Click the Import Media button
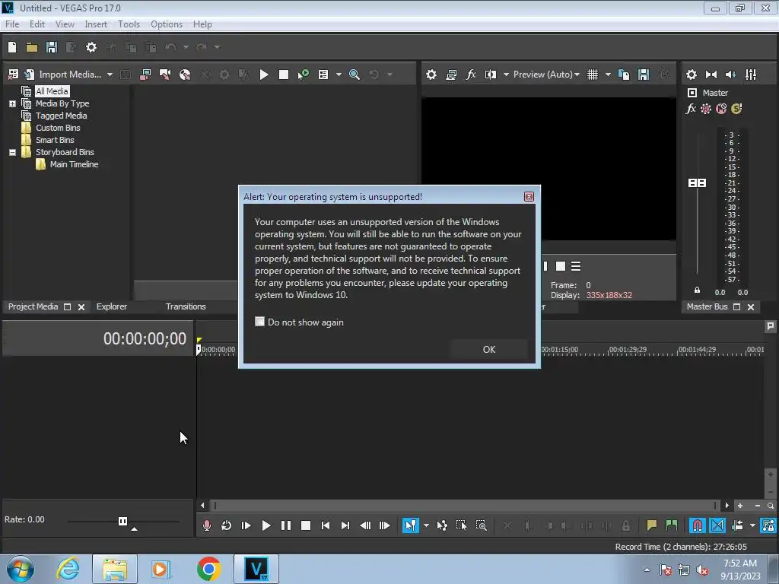779x584 pixels. coord(62,75)
